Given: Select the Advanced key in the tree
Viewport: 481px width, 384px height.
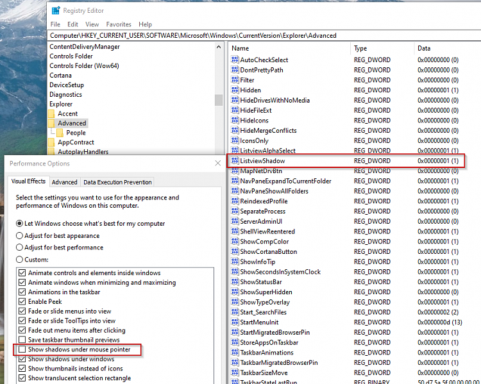Looking at the screenshot, I should [x=72, y=123].
